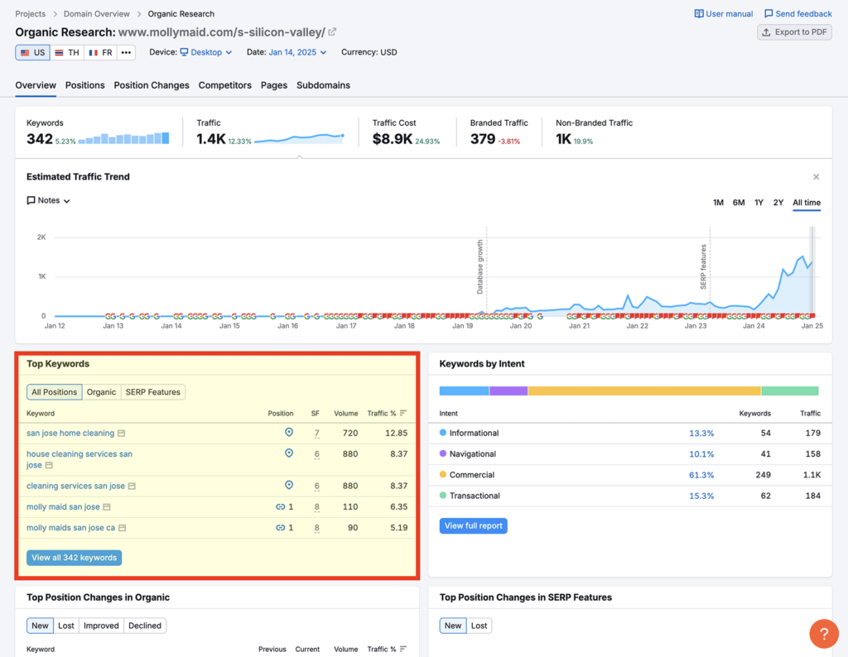Select the US database toggle

pyautogui.click(x=32, y=52)
